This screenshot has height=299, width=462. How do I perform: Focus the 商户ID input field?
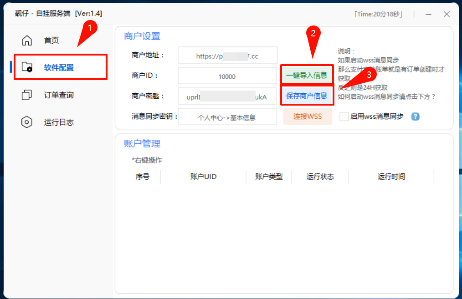coord(227,76)
